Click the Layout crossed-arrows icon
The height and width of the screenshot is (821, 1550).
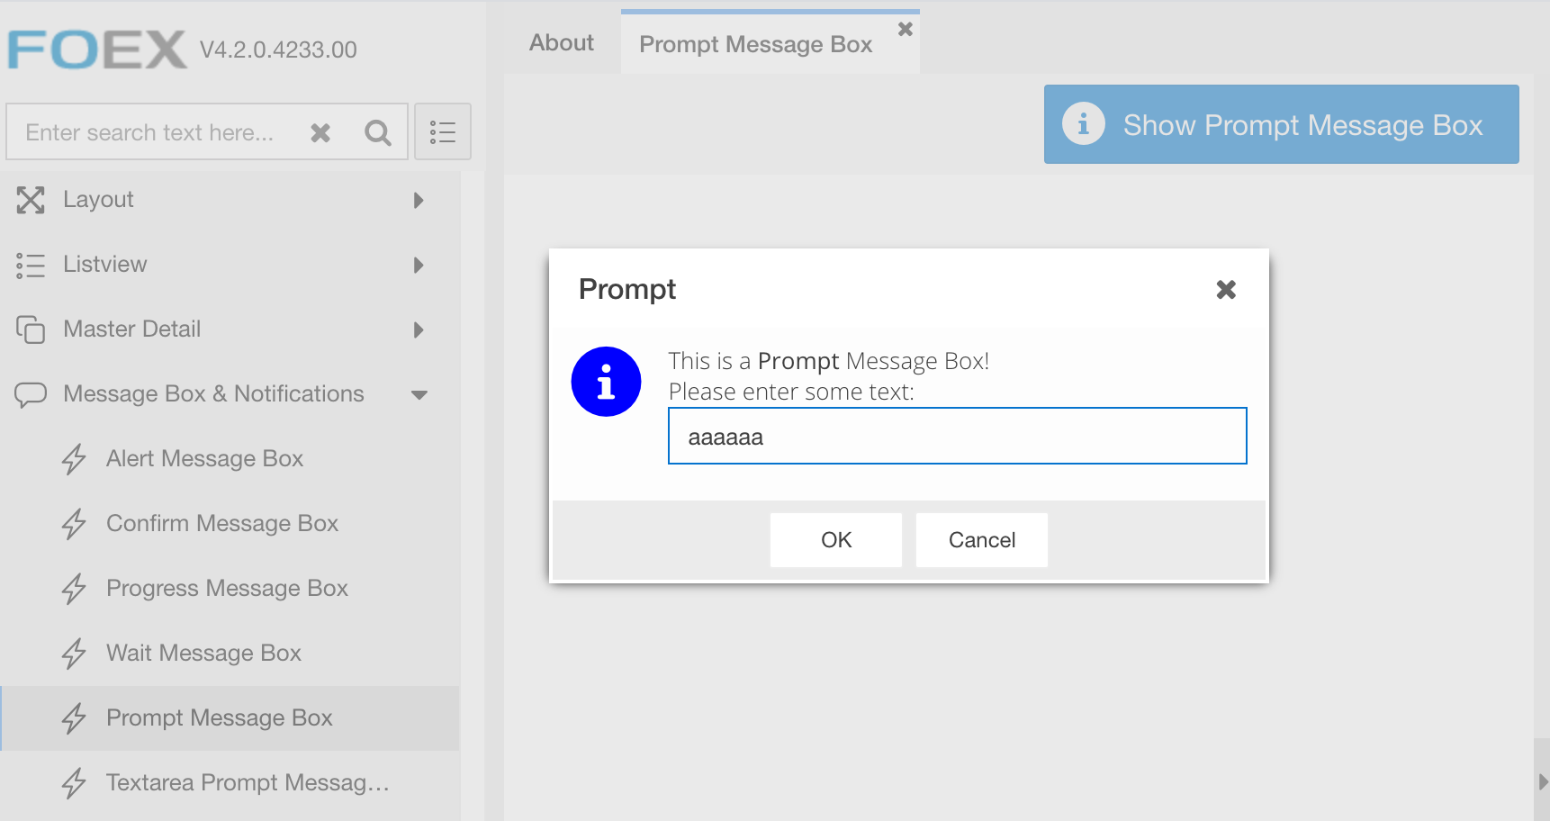[x=31, y=200]
